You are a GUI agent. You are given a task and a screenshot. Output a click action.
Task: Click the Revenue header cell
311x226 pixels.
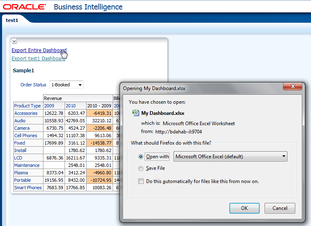click(78, 98)
